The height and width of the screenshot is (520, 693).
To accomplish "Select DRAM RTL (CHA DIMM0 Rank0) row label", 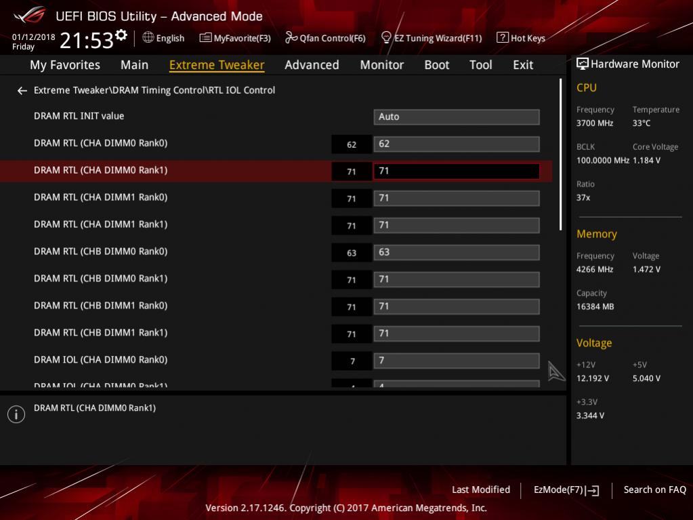I will pos(101,143).
